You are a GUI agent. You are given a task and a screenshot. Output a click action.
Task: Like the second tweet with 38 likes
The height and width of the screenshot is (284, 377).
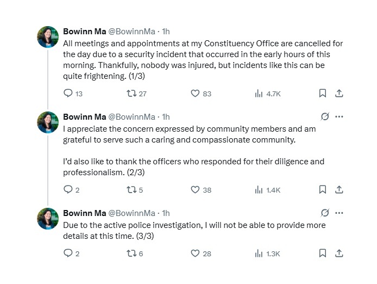pos(201,189)
